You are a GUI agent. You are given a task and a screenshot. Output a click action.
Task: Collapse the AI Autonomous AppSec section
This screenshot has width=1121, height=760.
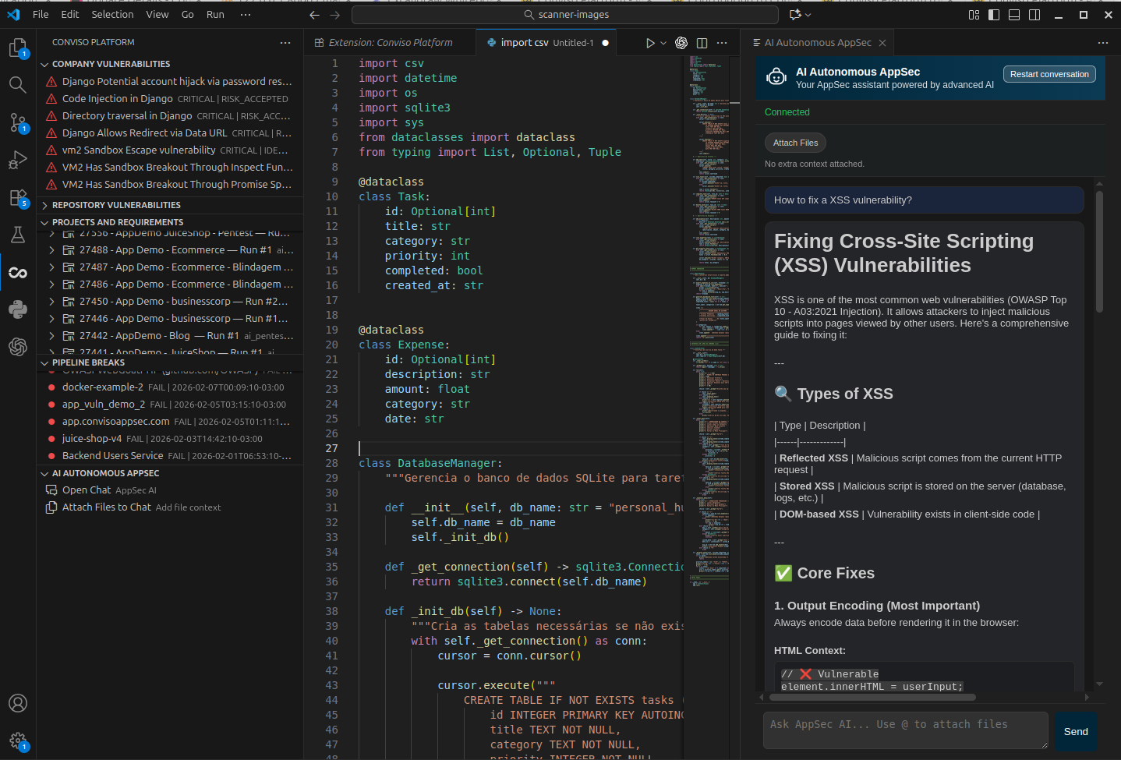169,473
